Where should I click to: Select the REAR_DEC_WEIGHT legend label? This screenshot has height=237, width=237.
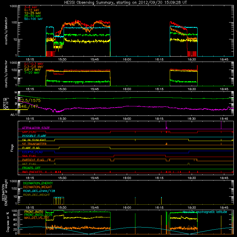pyautogui.click(x=36, y=195)
